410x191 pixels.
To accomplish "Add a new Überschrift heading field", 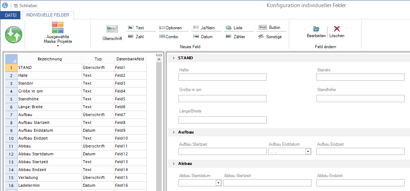I will coord(112,32).
